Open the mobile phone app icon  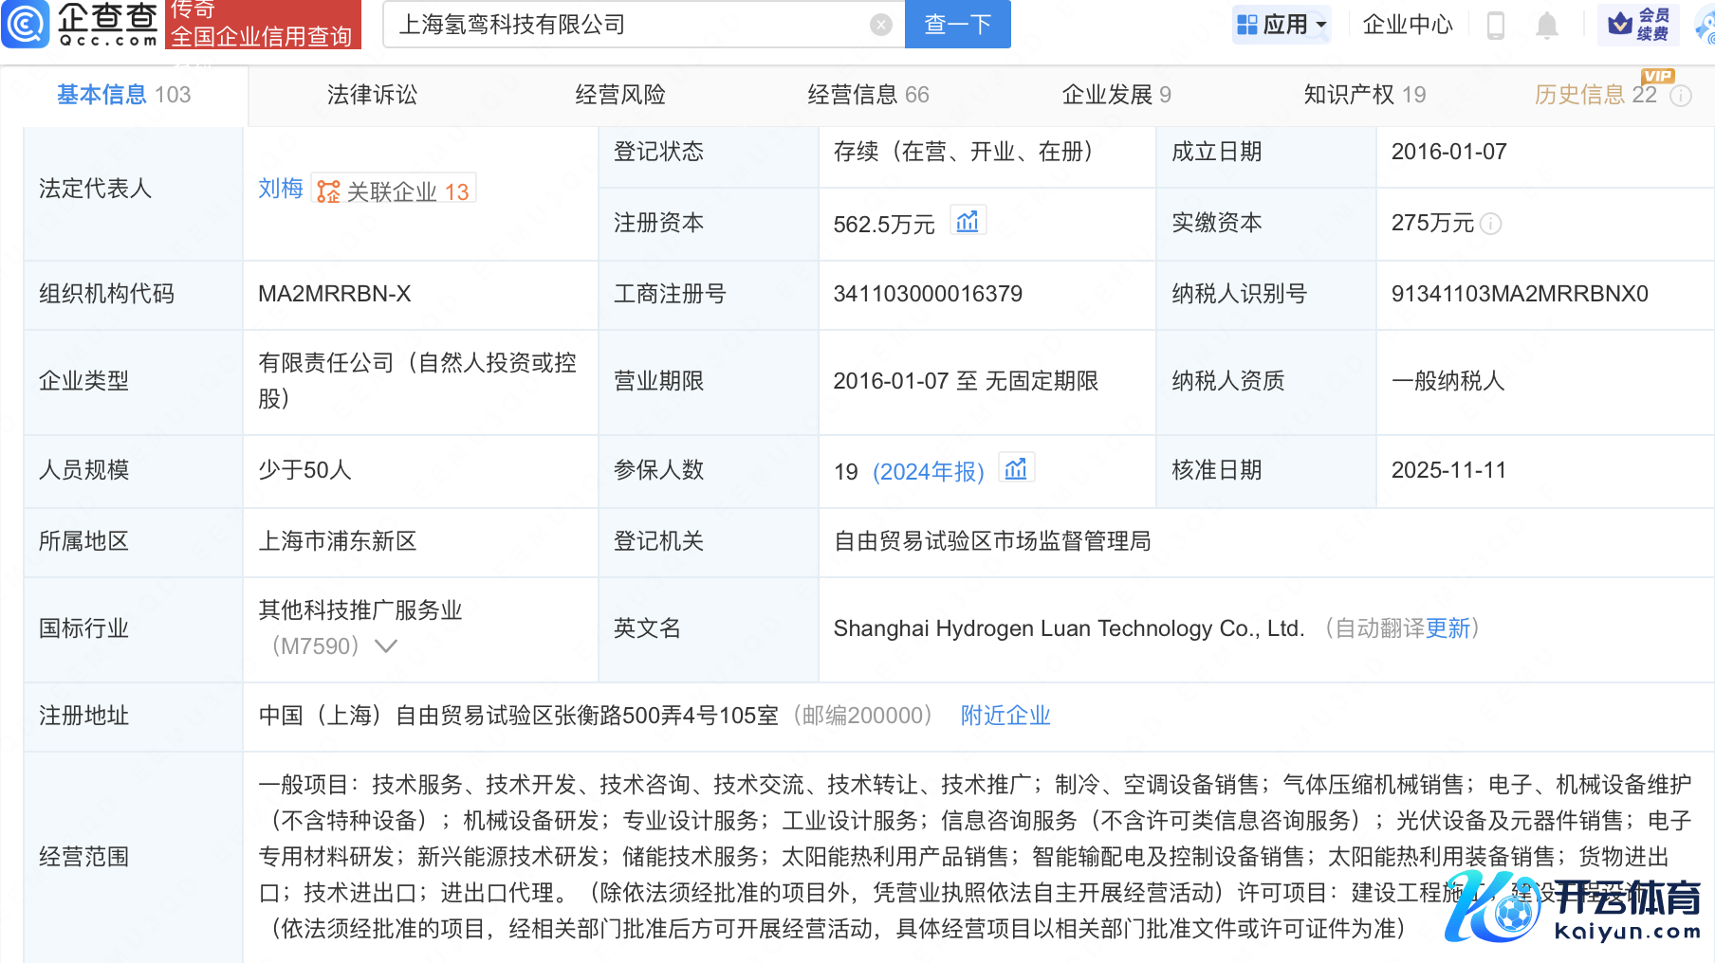coord(1496,25)
